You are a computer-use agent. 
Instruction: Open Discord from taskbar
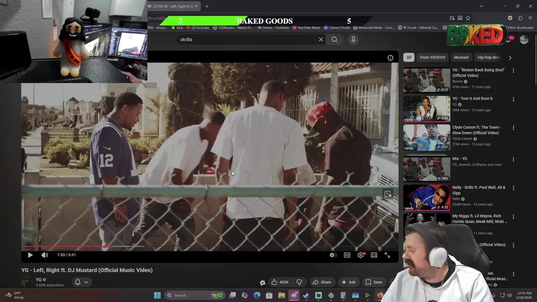[x=294, y=295]
